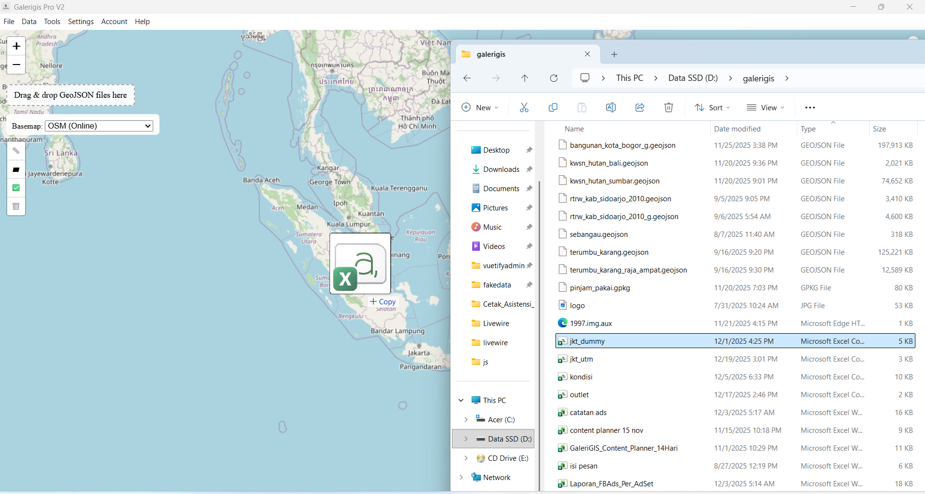Zoom in on the map

[16, 46]
